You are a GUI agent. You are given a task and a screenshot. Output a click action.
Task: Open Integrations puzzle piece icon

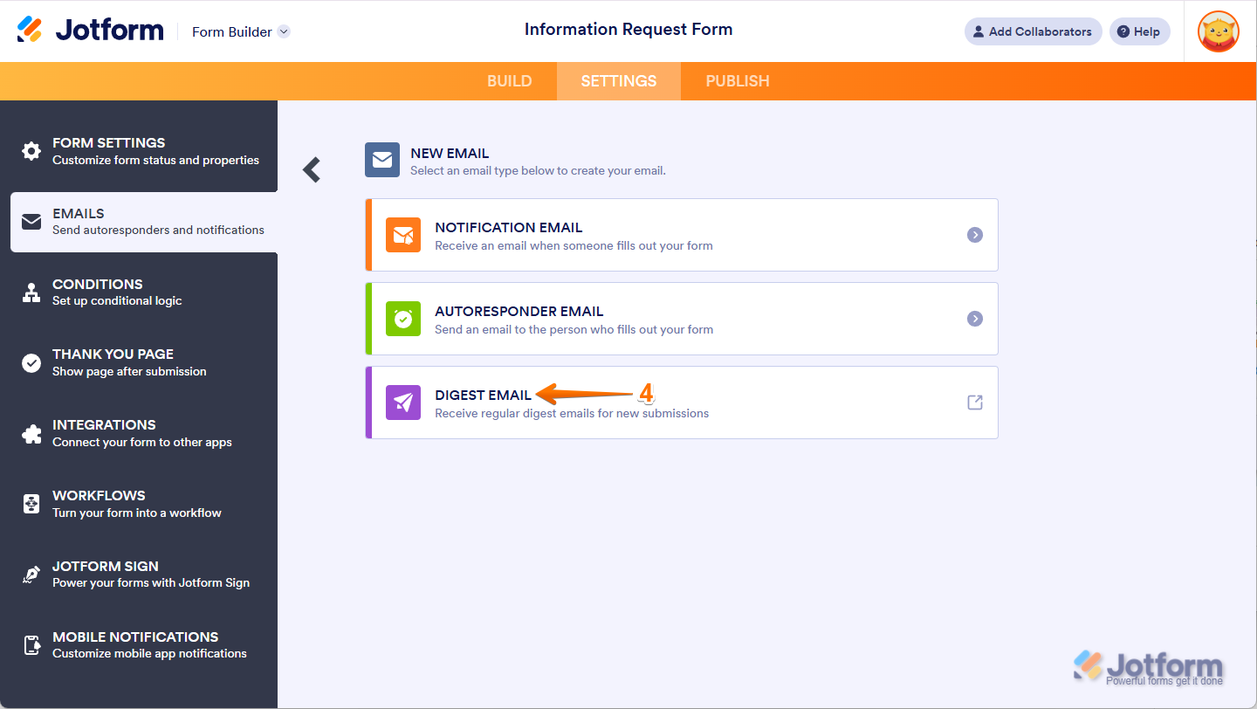31,433
